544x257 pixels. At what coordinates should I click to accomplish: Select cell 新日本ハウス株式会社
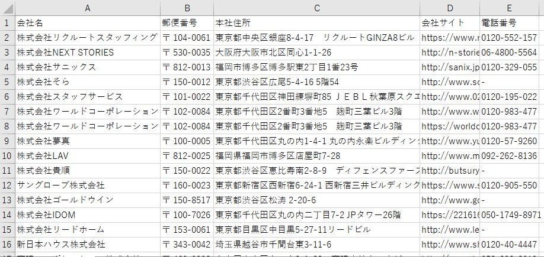tap(88, 245)
